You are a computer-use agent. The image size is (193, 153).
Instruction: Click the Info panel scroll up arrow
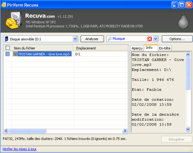click(188, 55)
